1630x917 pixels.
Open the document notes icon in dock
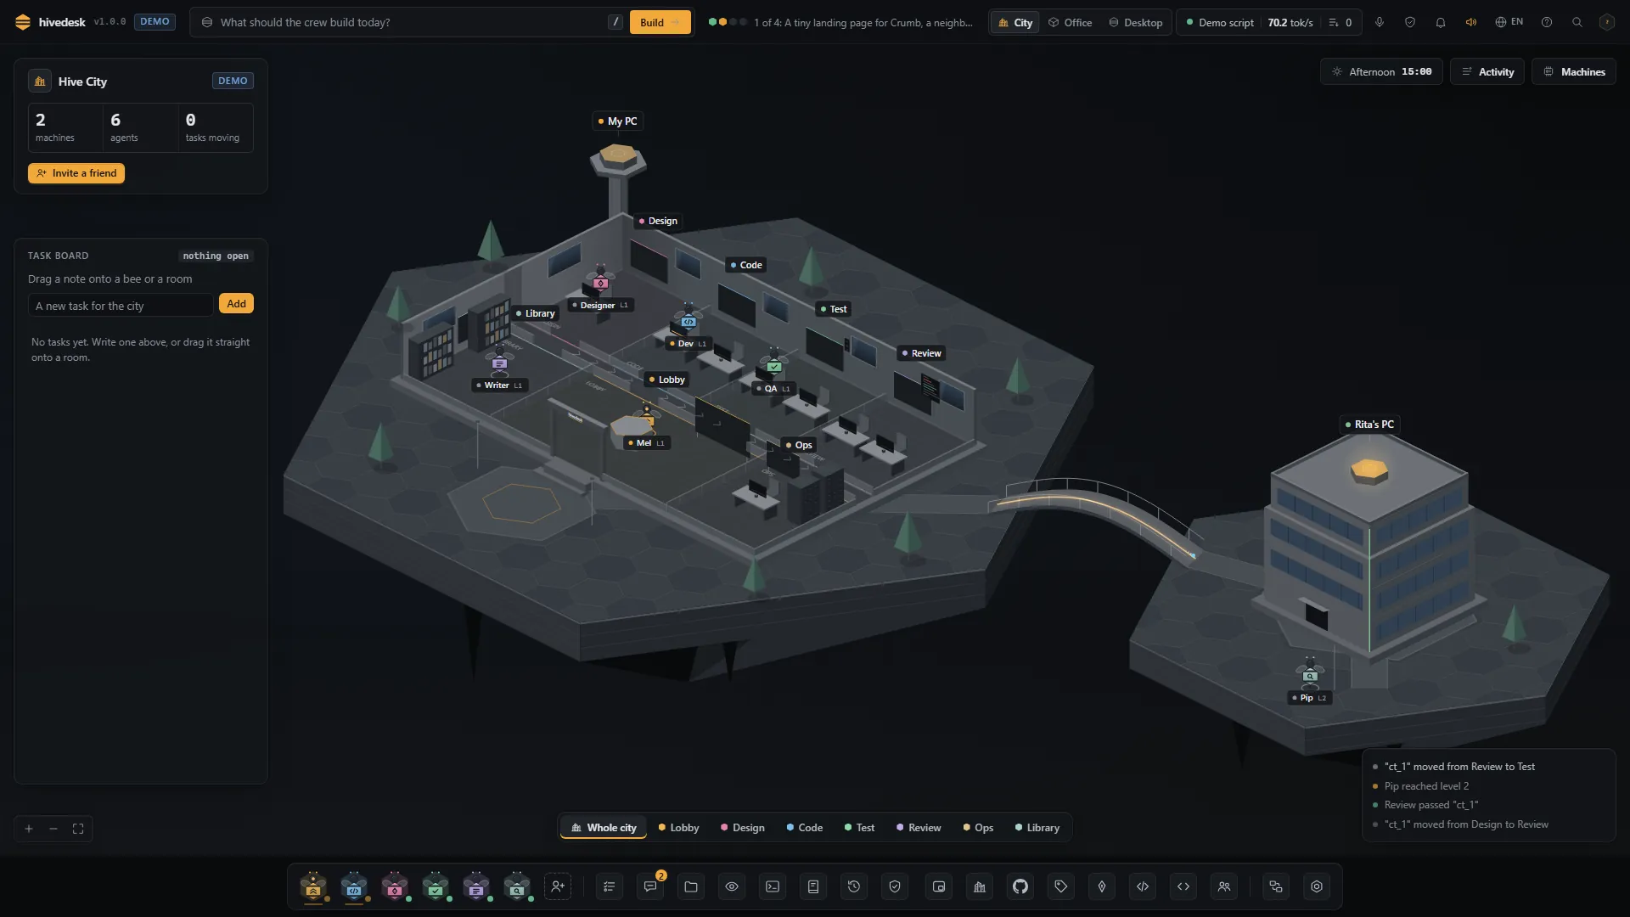point(813,886)
